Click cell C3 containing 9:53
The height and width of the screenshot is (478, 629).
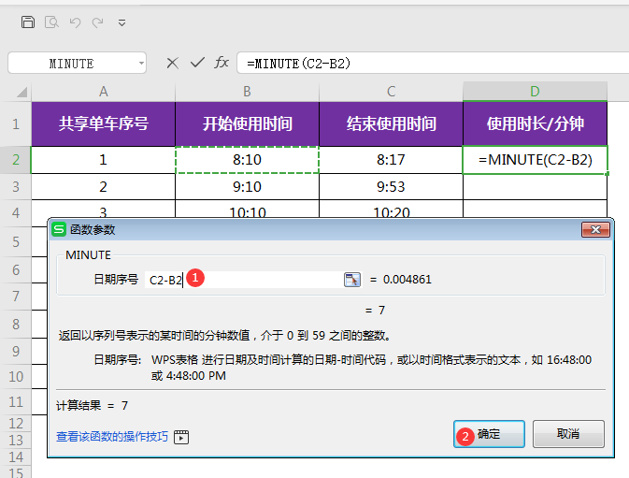[x=391, y=186]
